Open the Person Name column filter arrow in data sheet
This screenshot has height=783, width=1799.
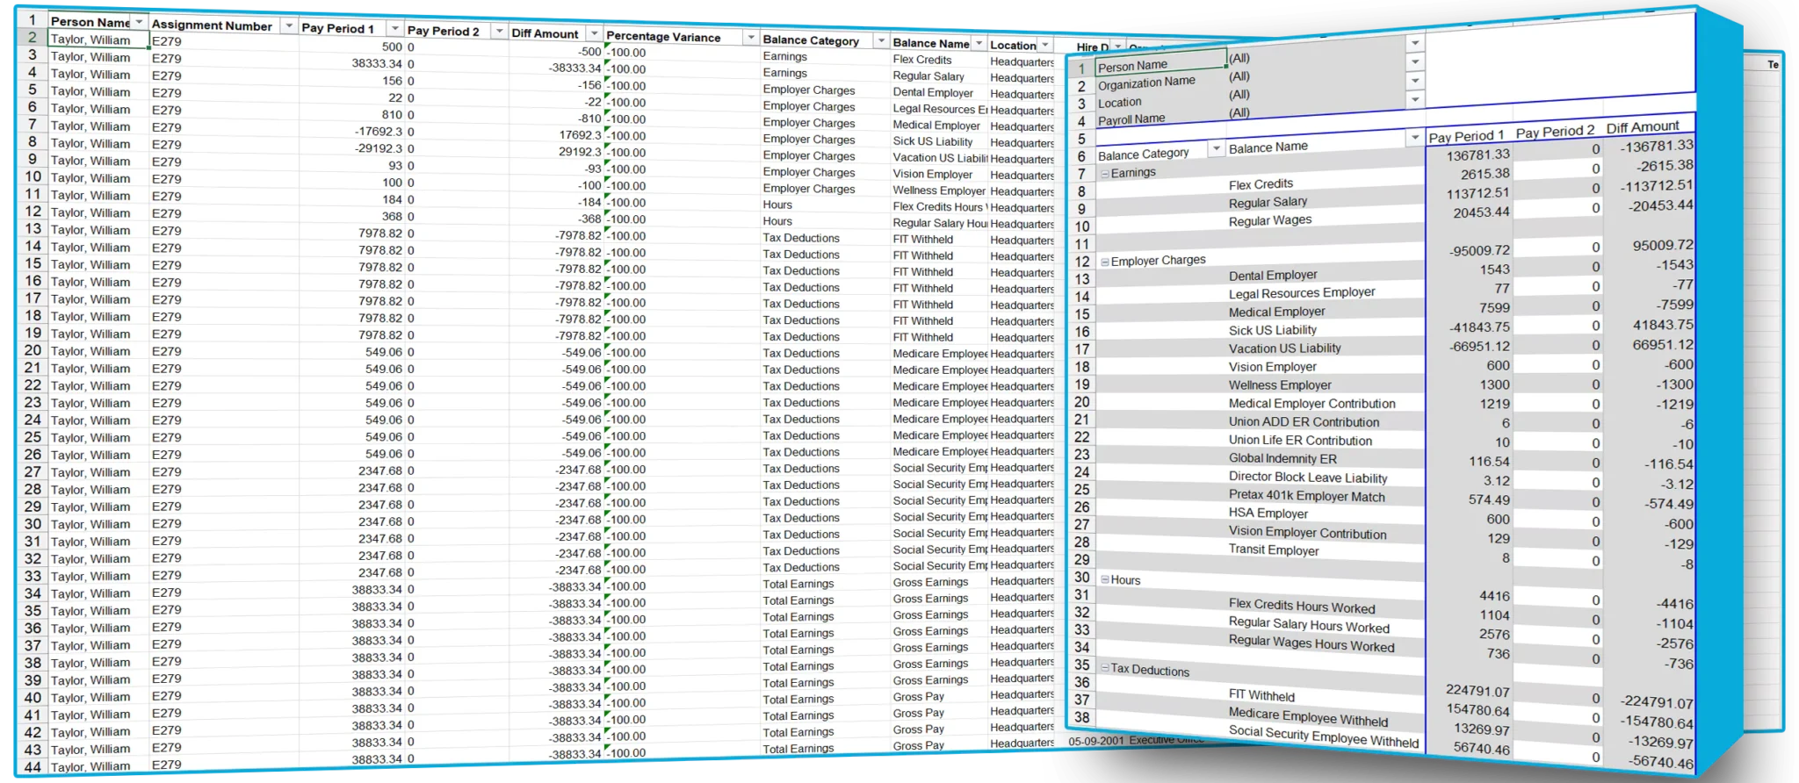point(139,22)
